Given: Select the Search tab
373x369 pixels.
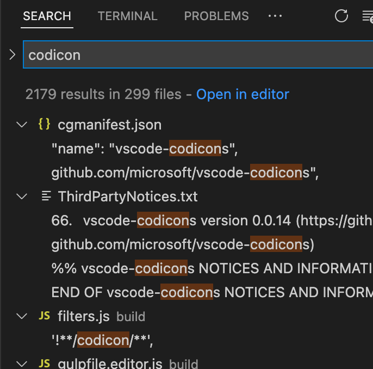Looking at the screenshot, I should tap(47, 16).
